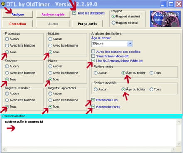The width and height of the screenshot is (183, 153).
Task: Toggle Use No-Company-Name WhiteList checkbox
Action: (x=93, y=61)
